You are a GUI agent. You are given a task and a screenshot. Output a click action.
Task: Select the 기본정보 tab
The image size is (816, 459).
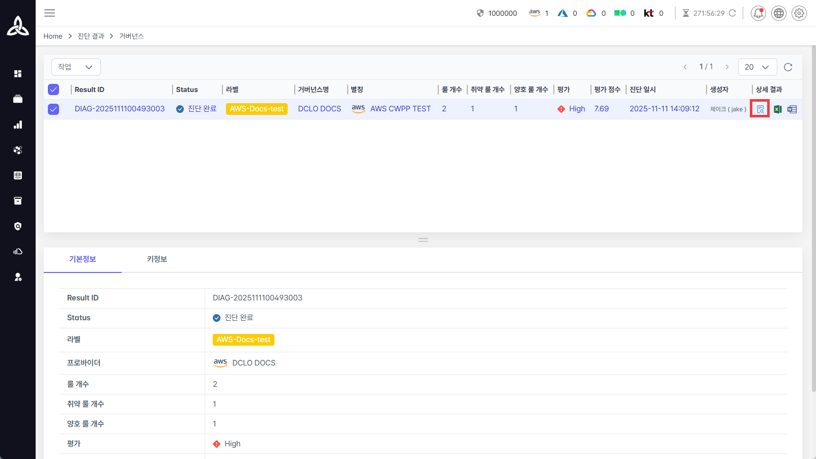coord(82,259)
